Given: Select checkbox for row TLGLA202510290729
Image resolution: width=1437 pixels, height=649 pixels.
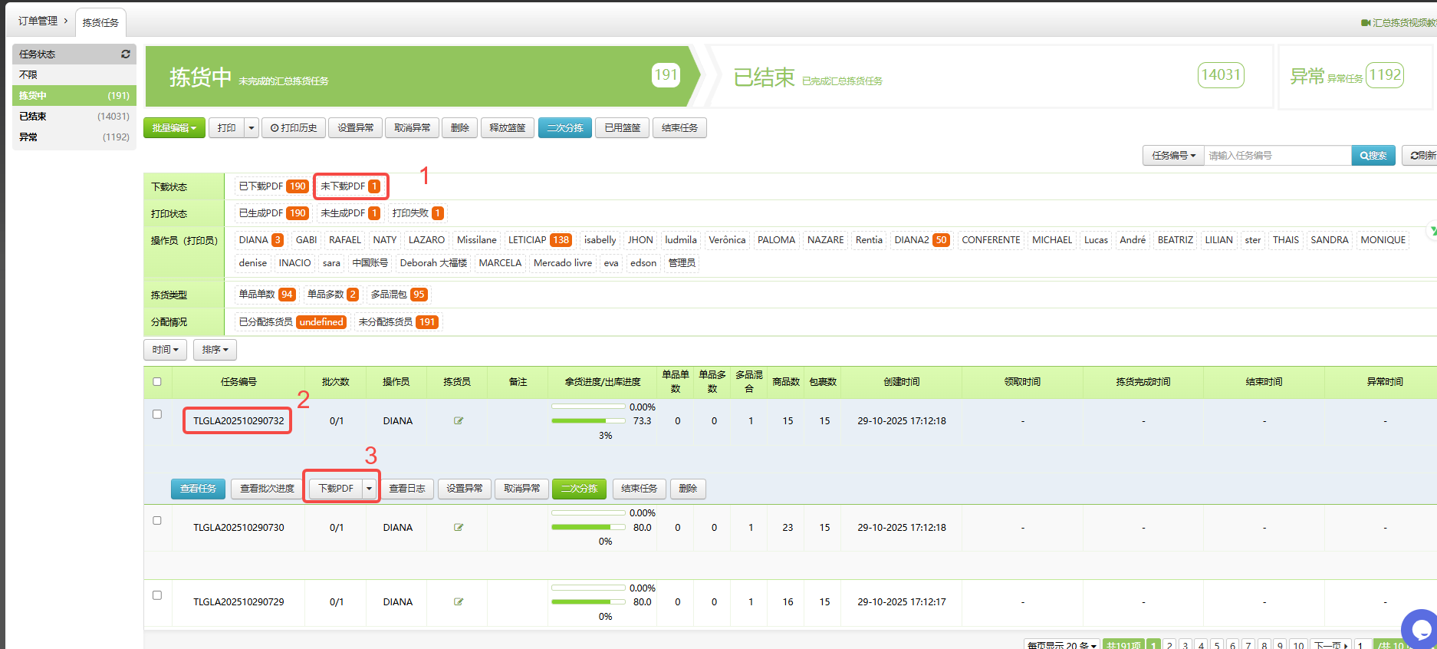Looking at the screenshot, I should [157, 595].
